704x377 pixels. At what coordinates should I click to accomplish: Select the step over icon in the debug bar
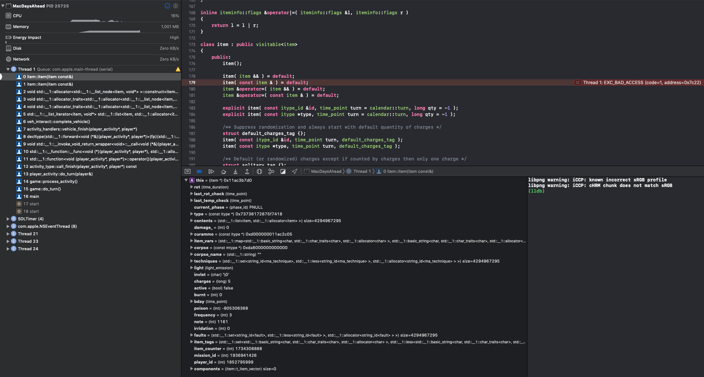coord(223,171)
